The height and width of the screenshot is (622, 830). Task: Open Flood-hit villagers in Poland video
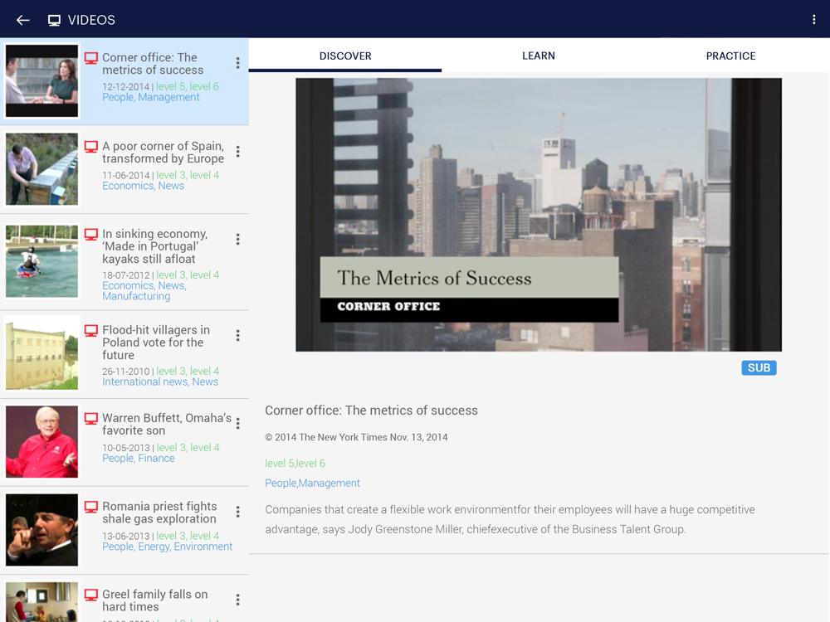click(156, 343)
